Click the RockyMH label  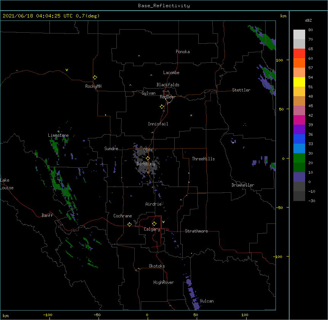[93, 86]
